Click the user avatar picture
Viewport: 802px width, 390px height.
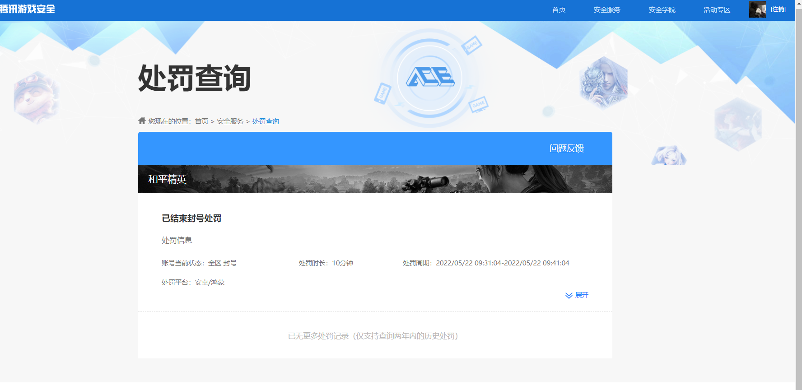(x=757, y=9)
